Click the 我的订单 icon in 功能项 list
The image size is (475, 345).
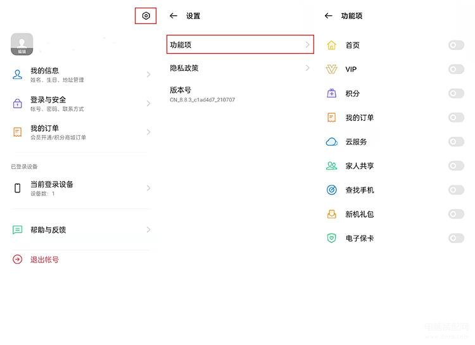pyautogui.click(x=332, y=118)
